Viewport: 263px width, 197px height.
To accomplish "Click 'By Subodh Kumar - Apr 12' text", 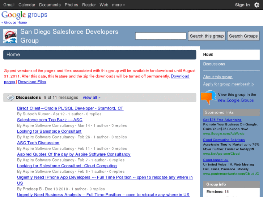I will pyautogui.click(x=41, y=114).
